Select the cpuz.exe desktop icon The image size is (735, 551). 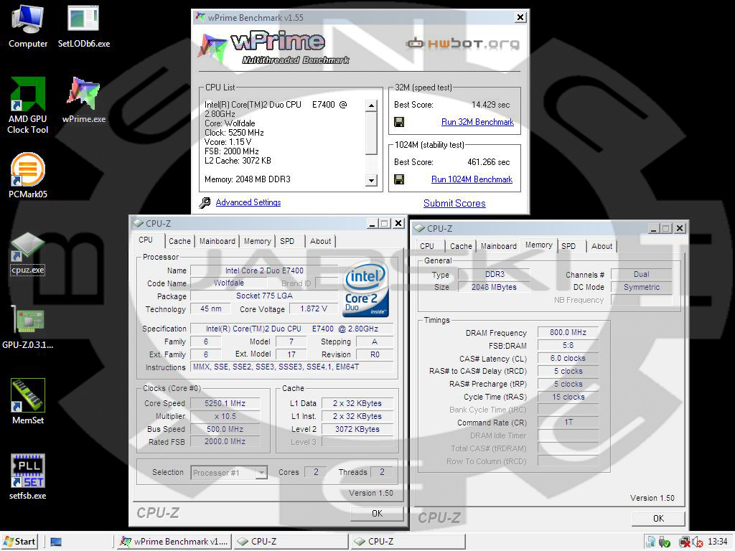28,253
